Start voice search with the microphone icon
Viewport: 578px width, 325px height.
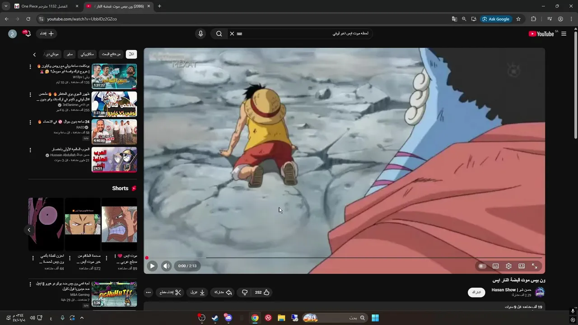(201, 33)
